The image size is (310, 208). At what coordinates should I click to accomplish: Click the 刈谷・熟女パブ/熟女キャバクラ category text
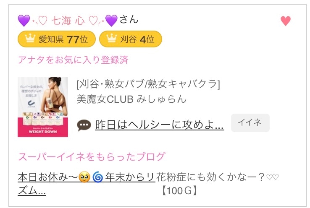click(x=148, y=84)
